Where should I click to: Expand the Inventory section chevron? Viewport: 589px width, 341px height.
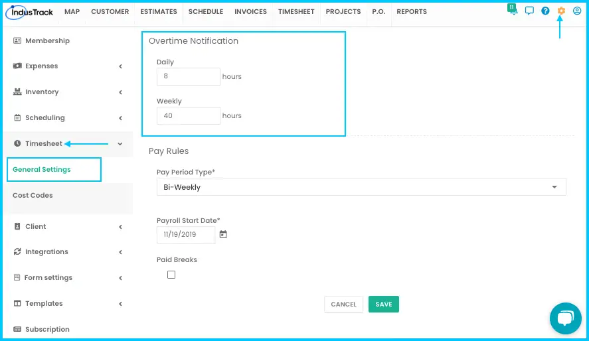point(121,92)
